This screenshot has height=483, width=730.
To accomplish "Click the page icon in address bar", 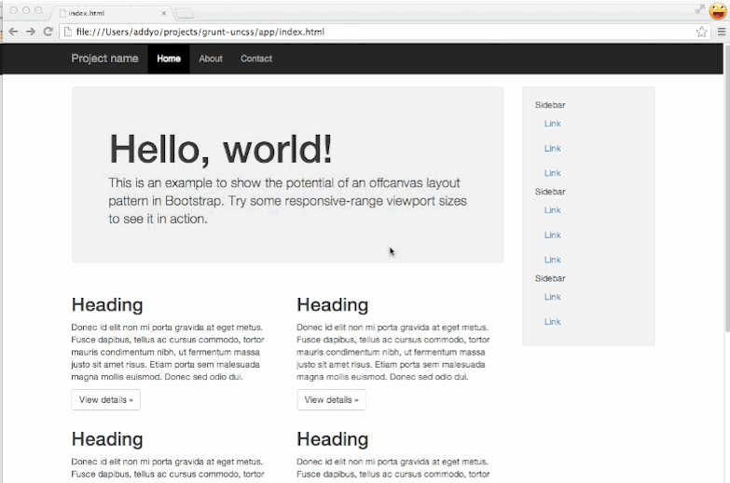I will (x=68, y=32).
